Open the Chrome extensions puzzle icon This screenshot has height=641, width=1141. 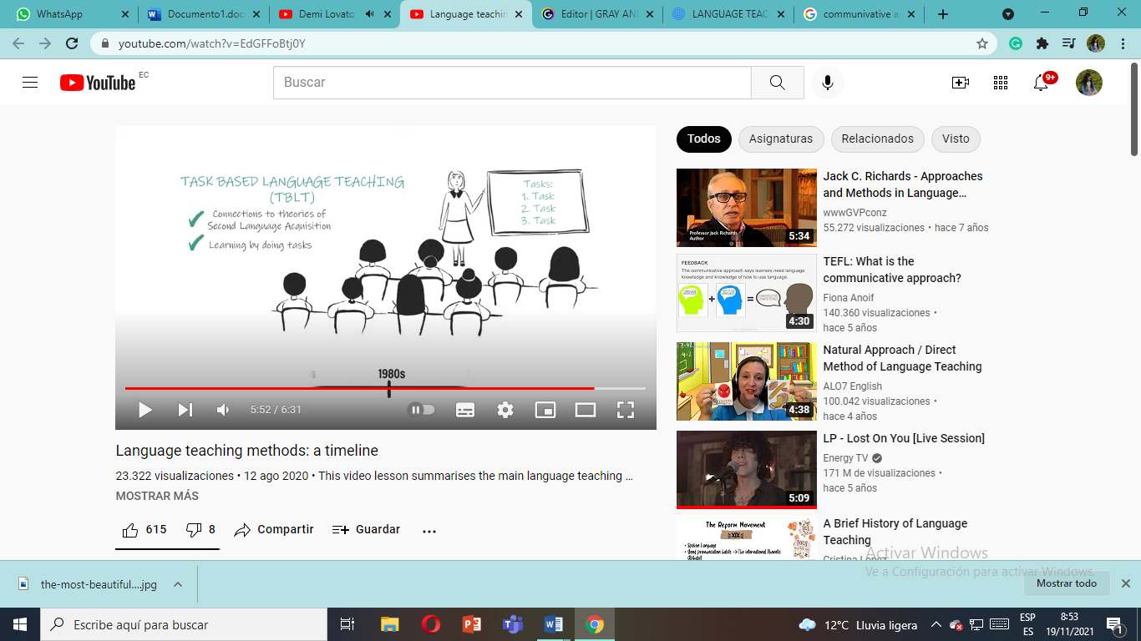[x=1042, y=43]
